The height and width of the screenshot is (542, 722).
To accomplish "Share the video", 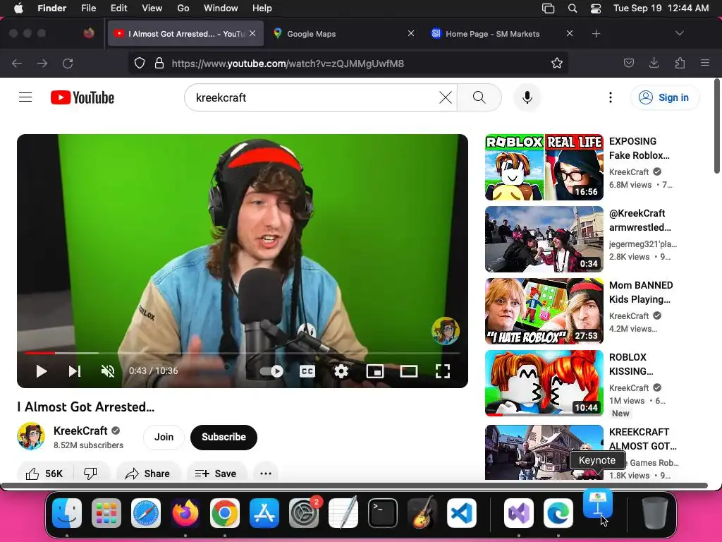I will tap(148, 474).
